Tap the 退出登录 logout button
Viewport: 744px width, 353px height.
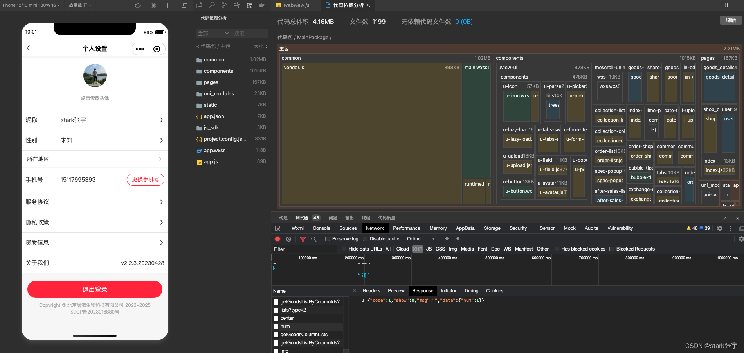tap(95, 289)
